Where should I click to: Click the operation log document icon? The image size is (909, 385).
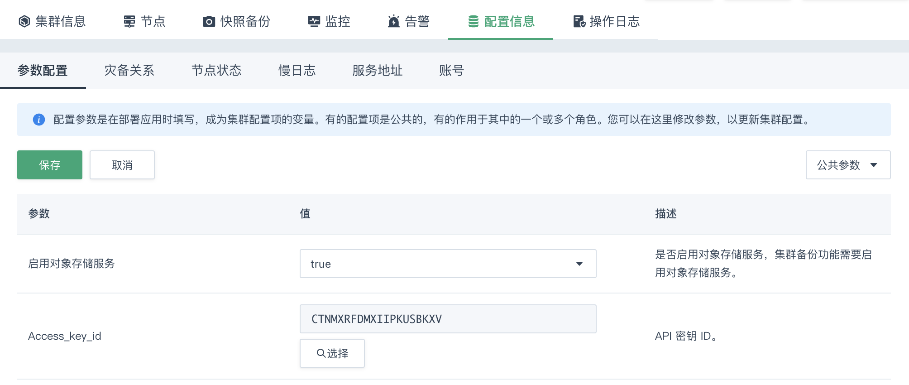(579, 21)
